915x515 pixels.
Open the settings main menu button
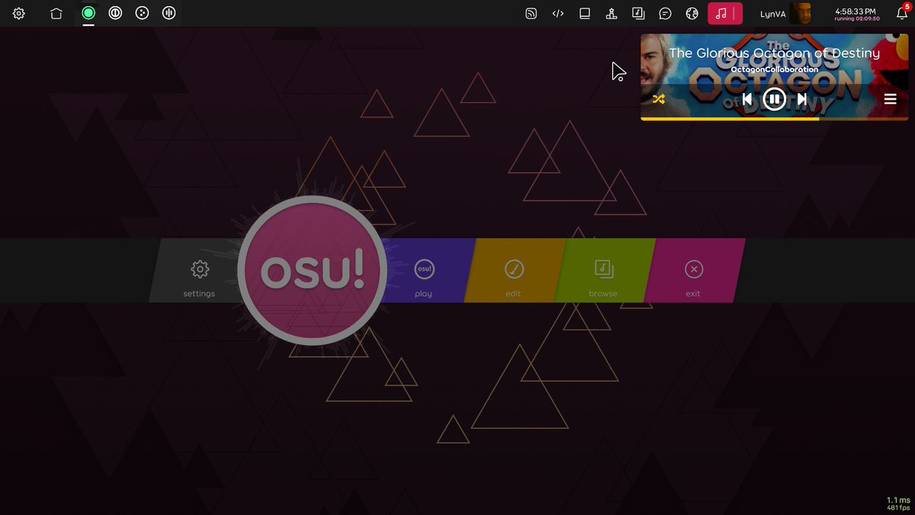[199, 271]
